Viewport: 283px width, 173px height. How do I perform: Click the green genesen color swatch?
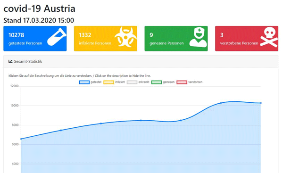pos(157,82)
